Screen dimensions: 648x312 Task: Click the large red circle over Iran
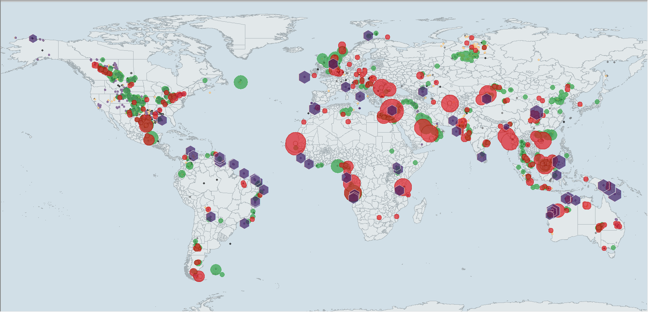pyautogui.click(x=450, y=104)
